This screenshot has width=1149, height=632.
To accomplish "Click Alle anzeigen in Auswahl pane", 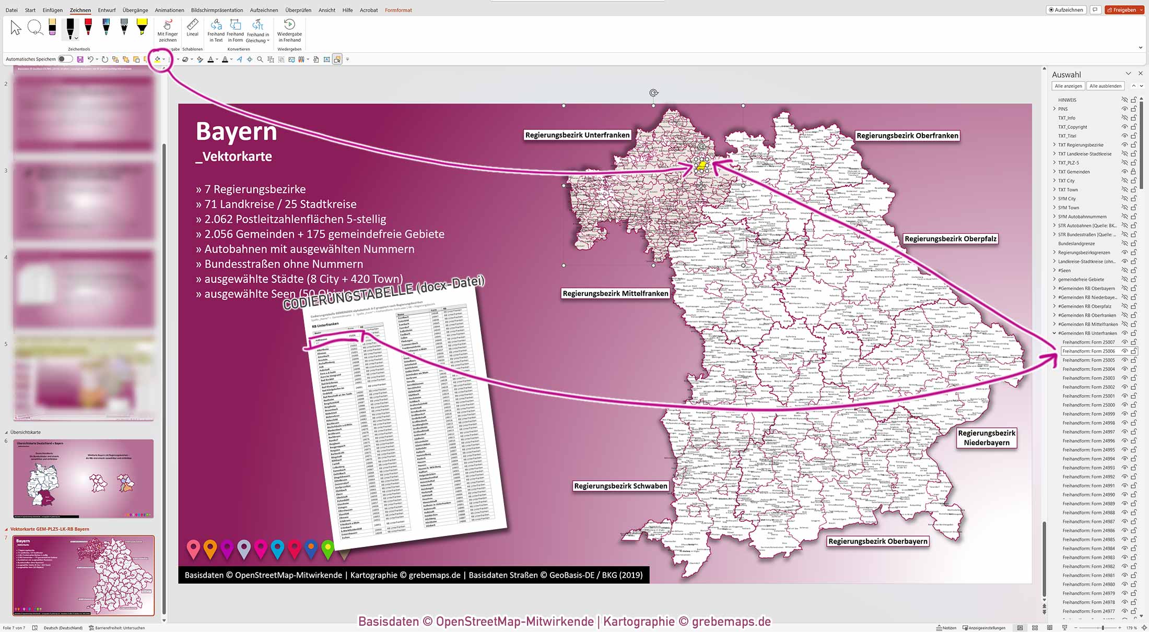I will pyautogui.click(x=1068, y=86).
